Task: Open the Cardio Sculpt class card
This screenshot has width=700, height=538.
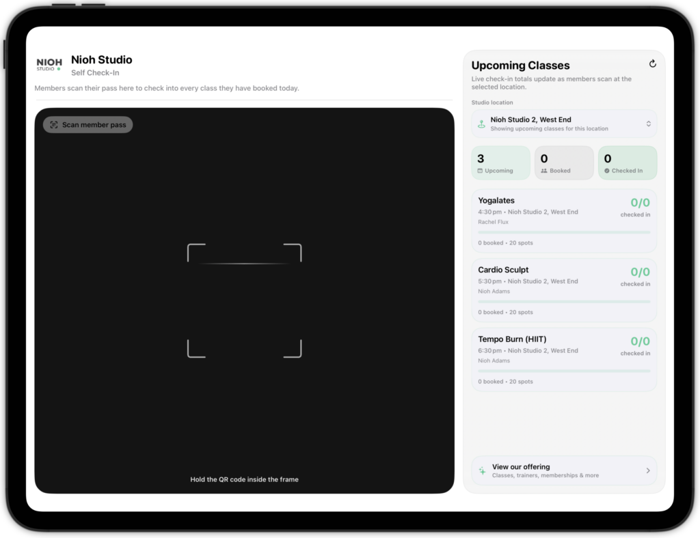Action: 563,289
